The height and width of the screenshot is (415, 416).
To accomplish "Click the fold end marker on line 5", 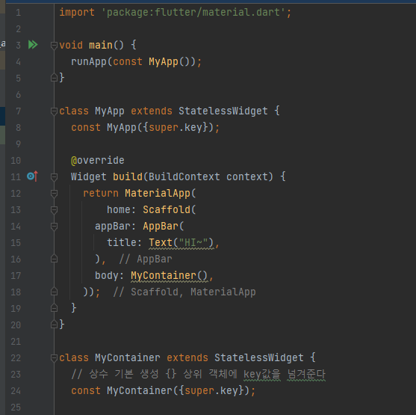I will click(x=54, y=78).
